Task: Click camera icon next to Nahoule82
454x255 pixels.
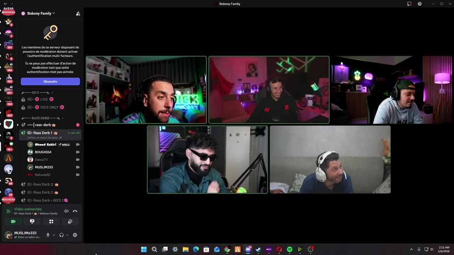Action: [78, 175]
